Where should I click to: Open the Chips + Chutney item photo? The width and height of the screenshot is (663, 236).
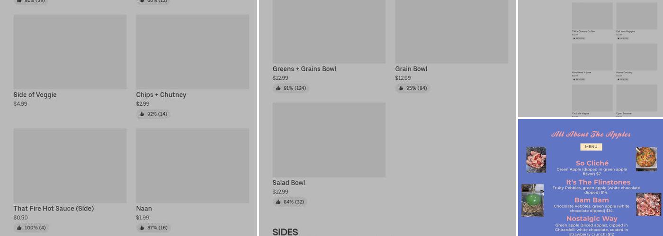click(x=192, y=52)
